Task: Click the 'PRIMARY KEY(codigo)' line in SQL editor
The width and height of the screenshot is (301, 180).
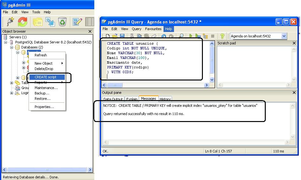Action: pos(128,67)
